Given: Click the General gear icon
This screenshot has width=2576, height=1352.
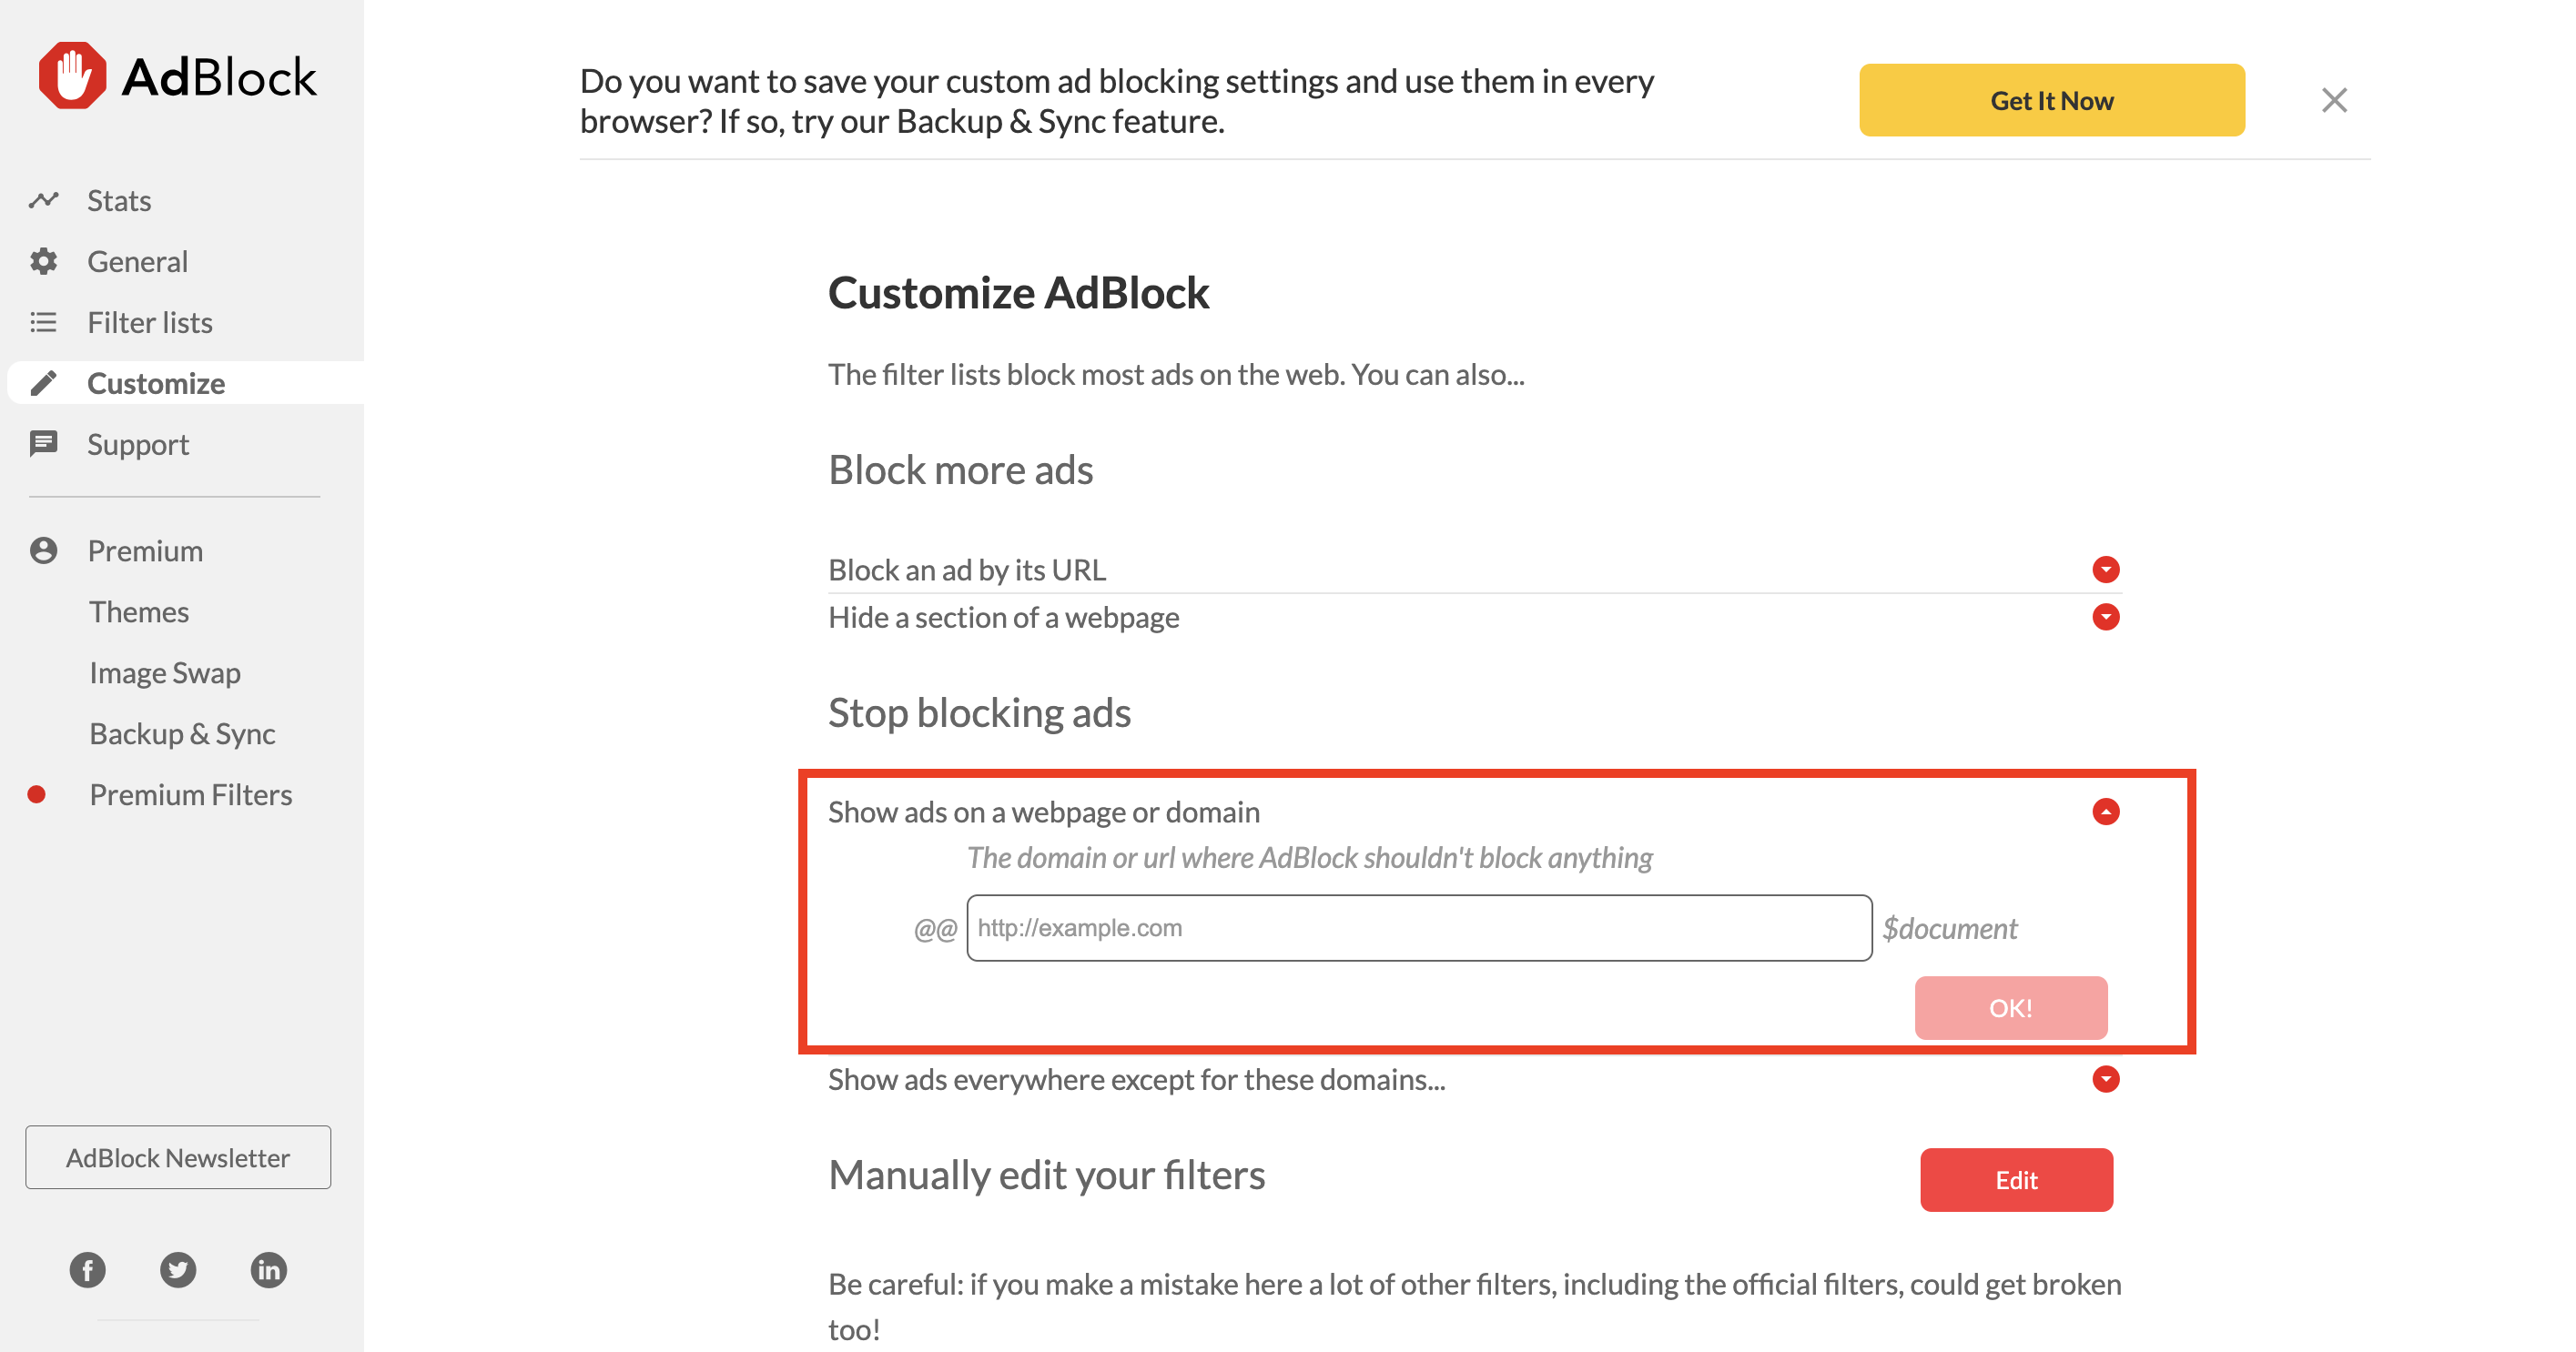Looking at the screenshot, I should coord(44,261).
